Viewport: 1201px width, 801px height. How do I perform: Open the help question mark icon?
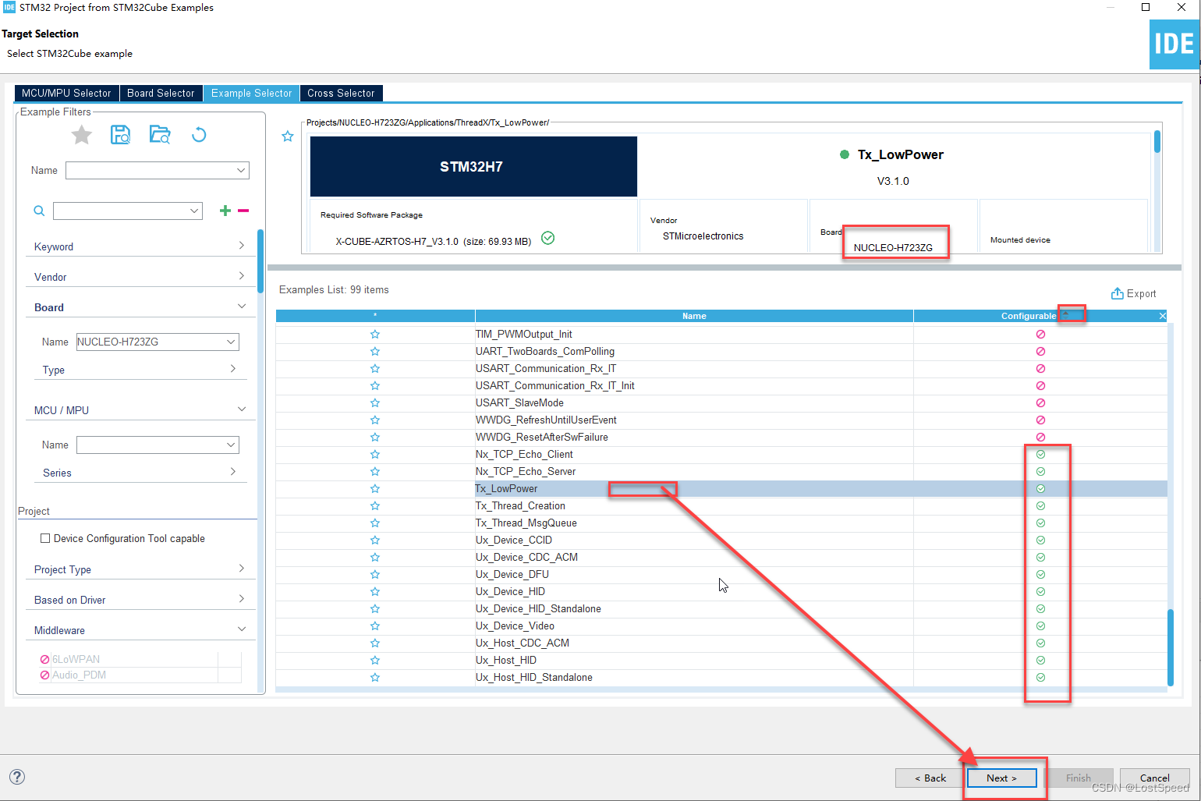(17, 777)
